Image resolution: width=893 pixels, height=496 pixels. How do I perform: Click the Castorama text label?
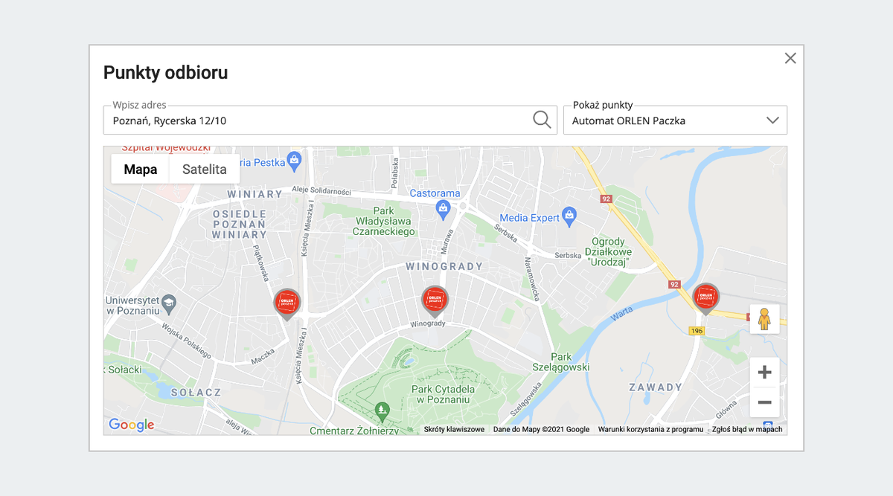pos(435,193)
